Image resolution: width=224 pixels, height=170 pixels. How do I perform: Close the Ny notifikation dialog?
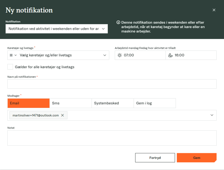pyautogui.click(x=214, y=10)
